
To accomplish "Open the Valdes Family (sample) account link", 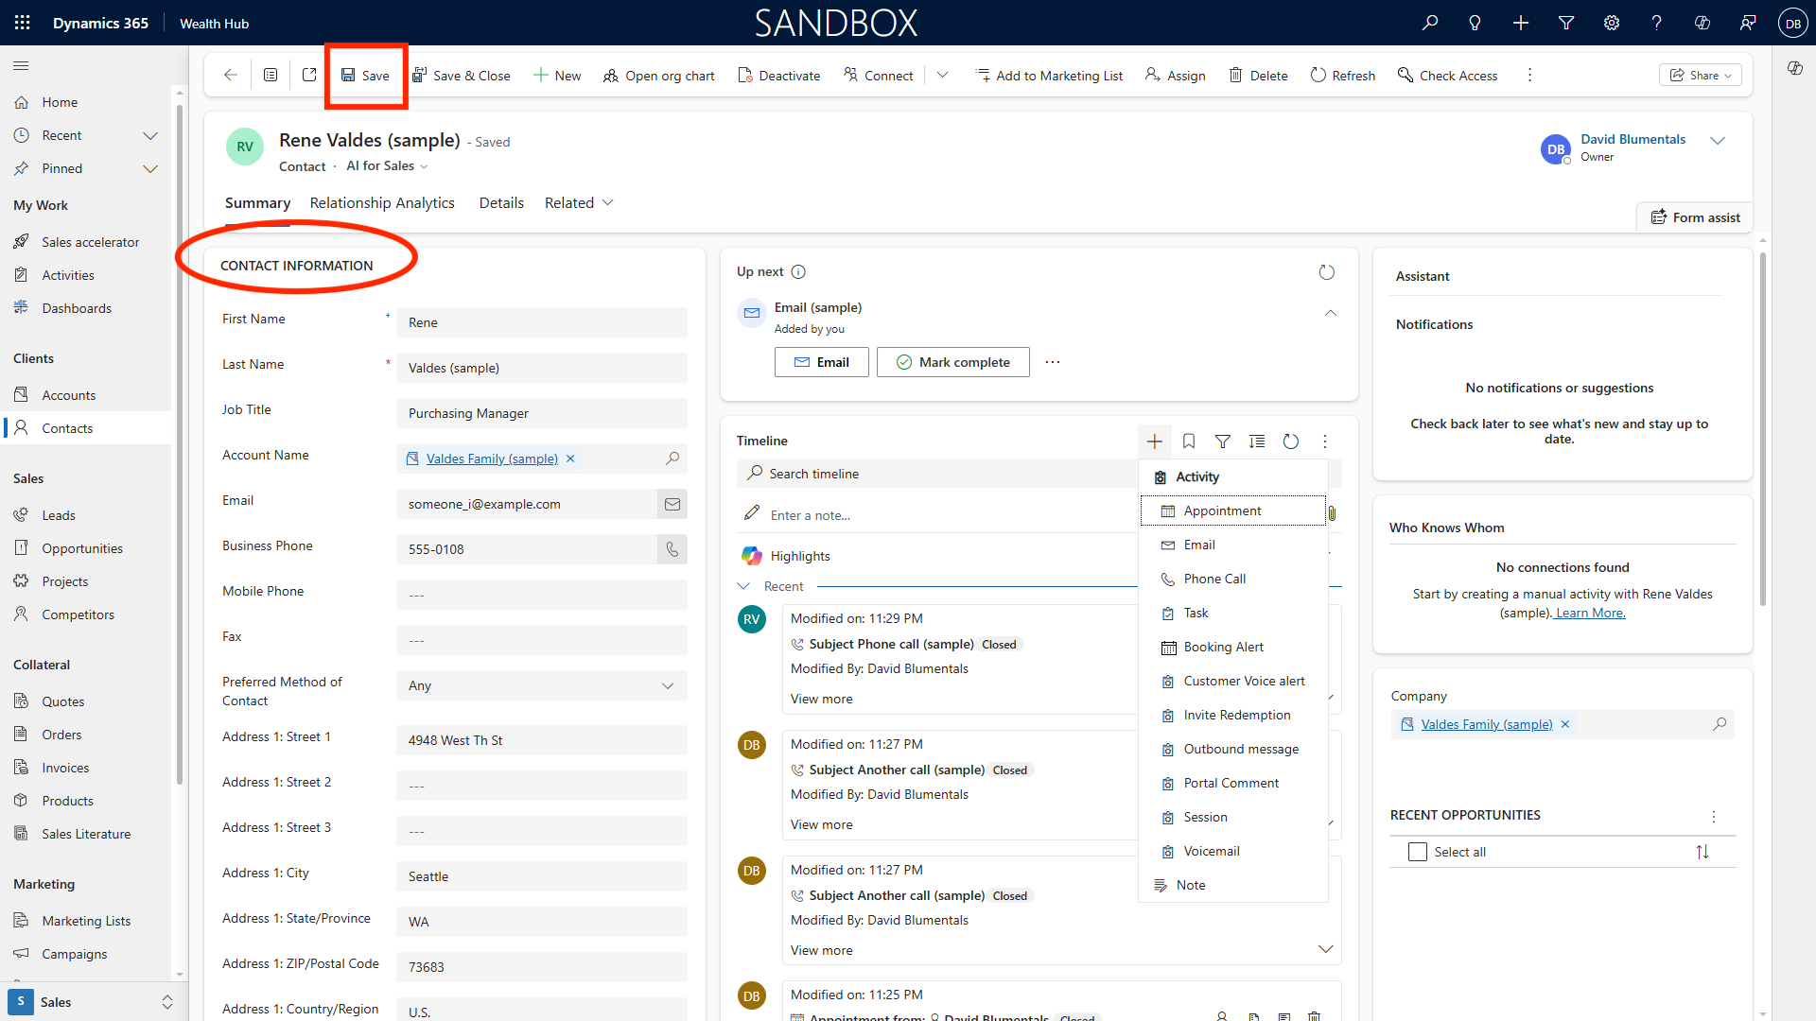I will point(492,459).
